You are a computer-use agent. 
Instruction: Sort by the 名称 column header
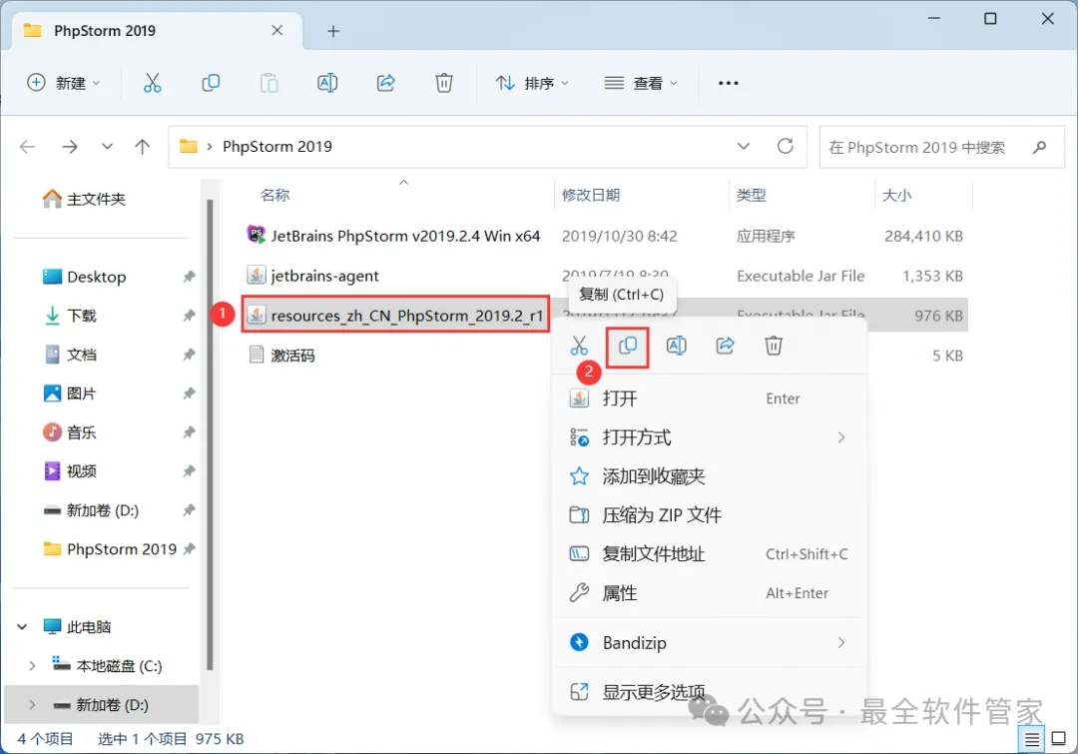tap(275, 196)
